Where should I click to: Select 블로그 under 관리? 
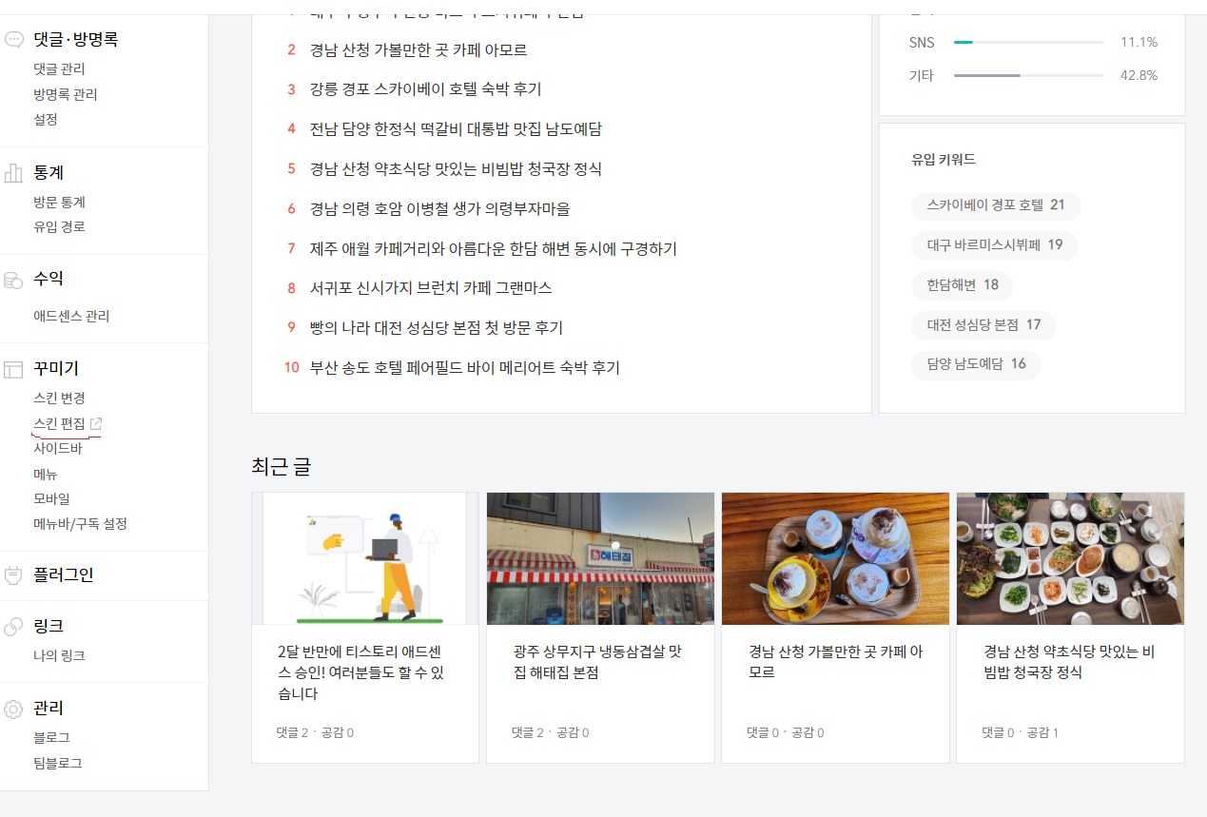(x=51, y=738)
